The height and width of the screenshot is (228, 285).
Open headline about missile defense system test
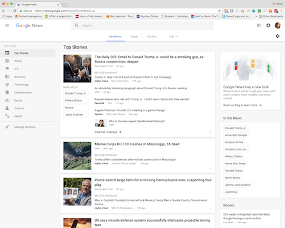pos(152,222)
